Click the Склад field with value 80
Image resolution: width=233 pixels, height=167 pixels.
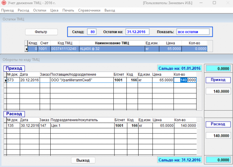coord(92,32)
